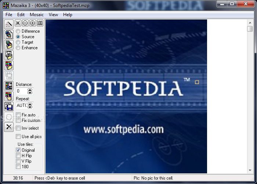Click the picture library folder icon
The height and width of the screenshot is (184, 257).
point(9,45)
